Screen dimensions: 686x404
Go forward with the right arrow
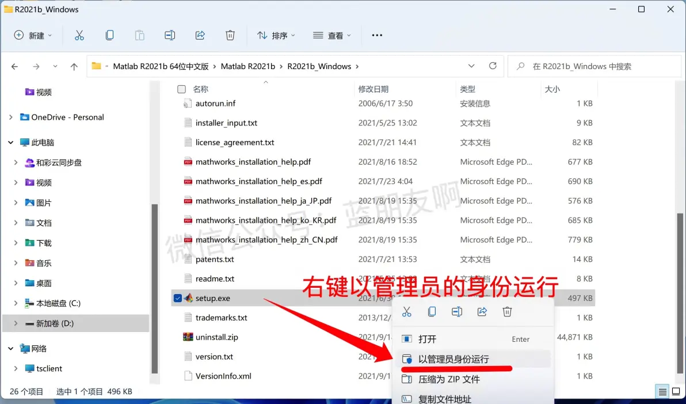coord(36,67)
